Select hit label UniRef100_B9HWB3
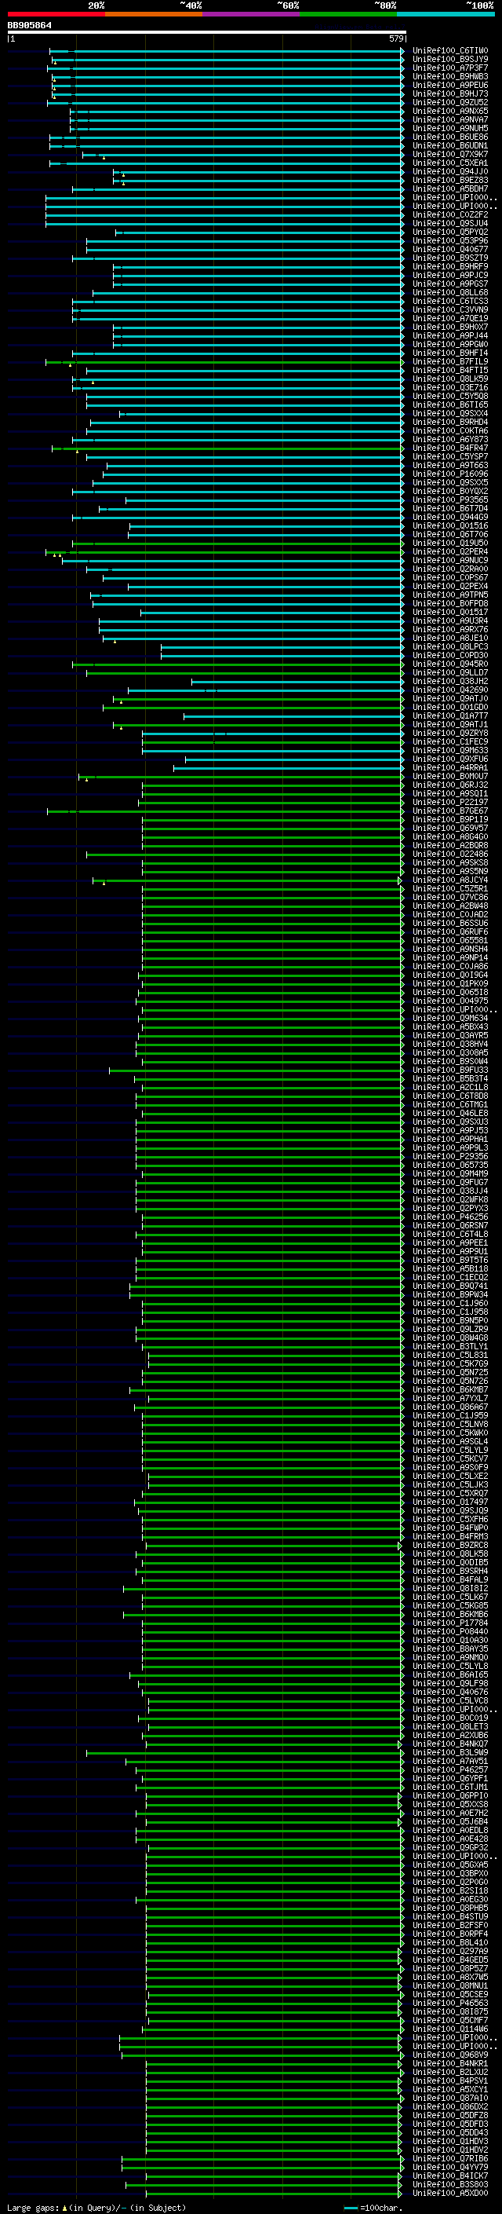502x2214 pixels. [450, 76]
